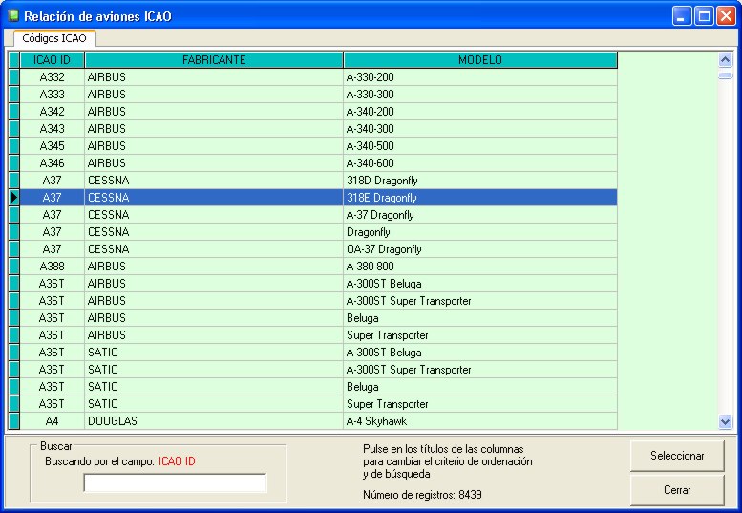Select the OA-37 Dragonfly model cell
This screenshot has height=513, width=742.
480,249
